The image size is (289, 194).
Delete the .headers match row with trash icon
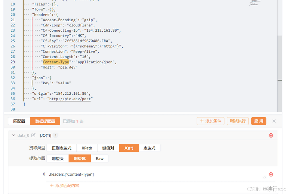pos(271,174)
